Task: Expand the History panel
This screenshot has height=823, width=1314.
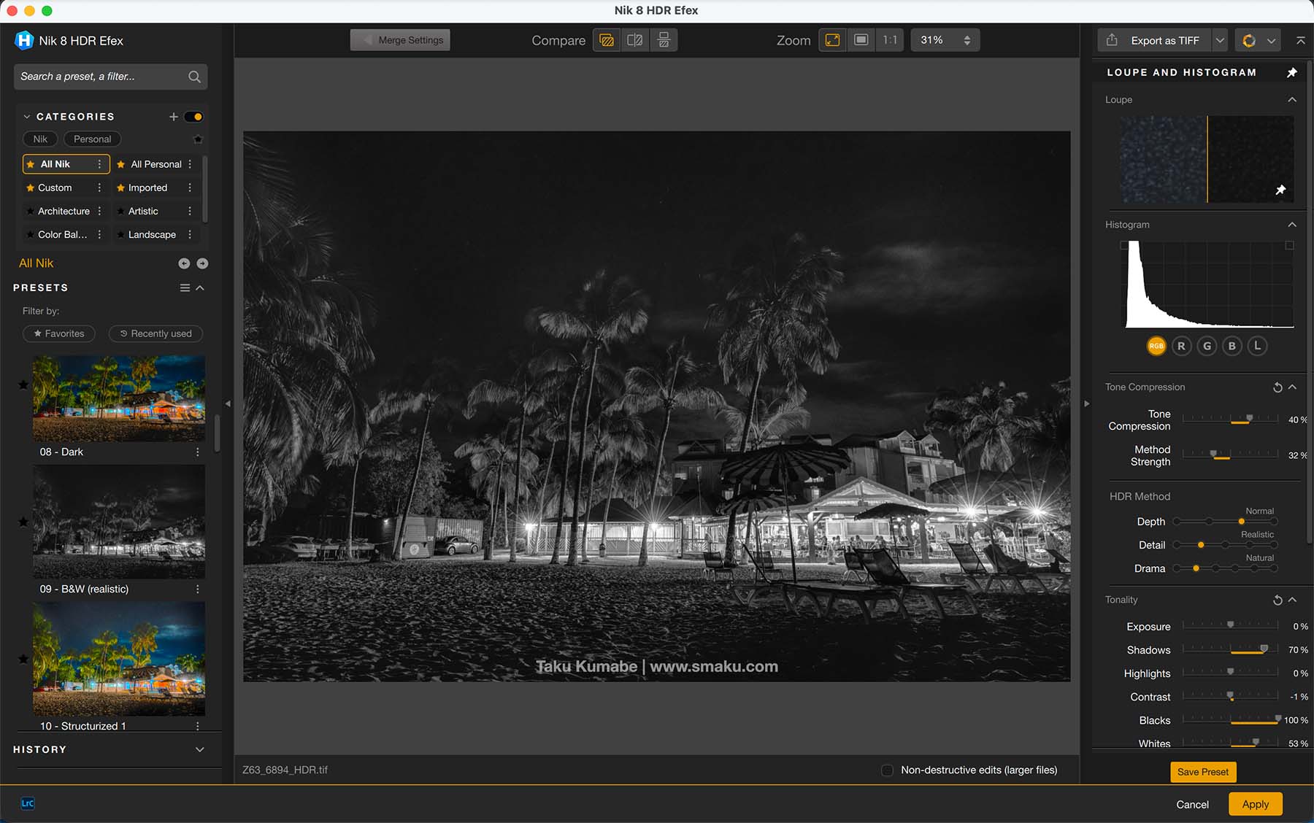Action: (x=199, y=749)
